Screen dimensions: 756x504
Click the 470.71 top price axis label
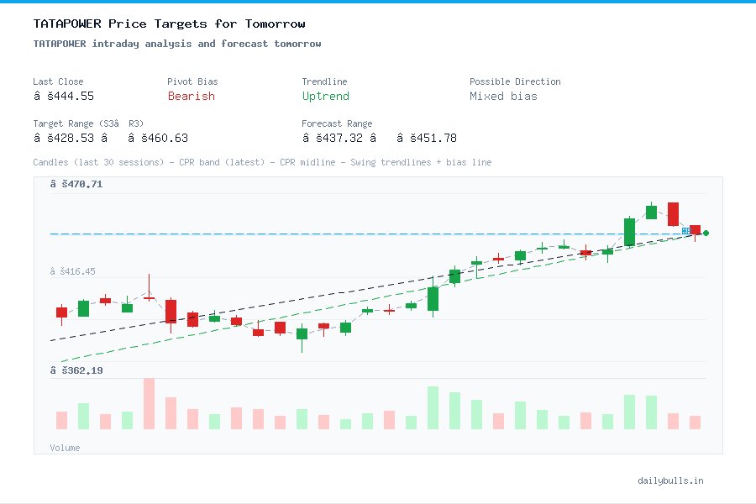[x=76, y=184]
